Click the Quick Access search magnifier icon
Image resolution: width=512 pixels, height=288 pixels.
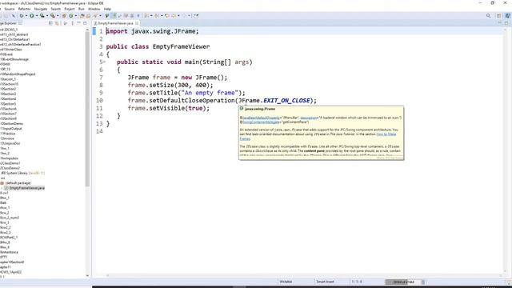(x=489, y=16)
